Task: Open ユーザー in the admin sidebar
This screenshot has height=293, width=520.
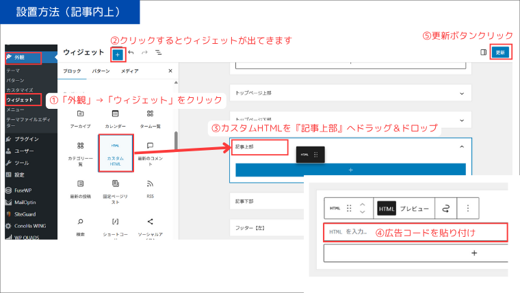Action: (x=24, y=151)
